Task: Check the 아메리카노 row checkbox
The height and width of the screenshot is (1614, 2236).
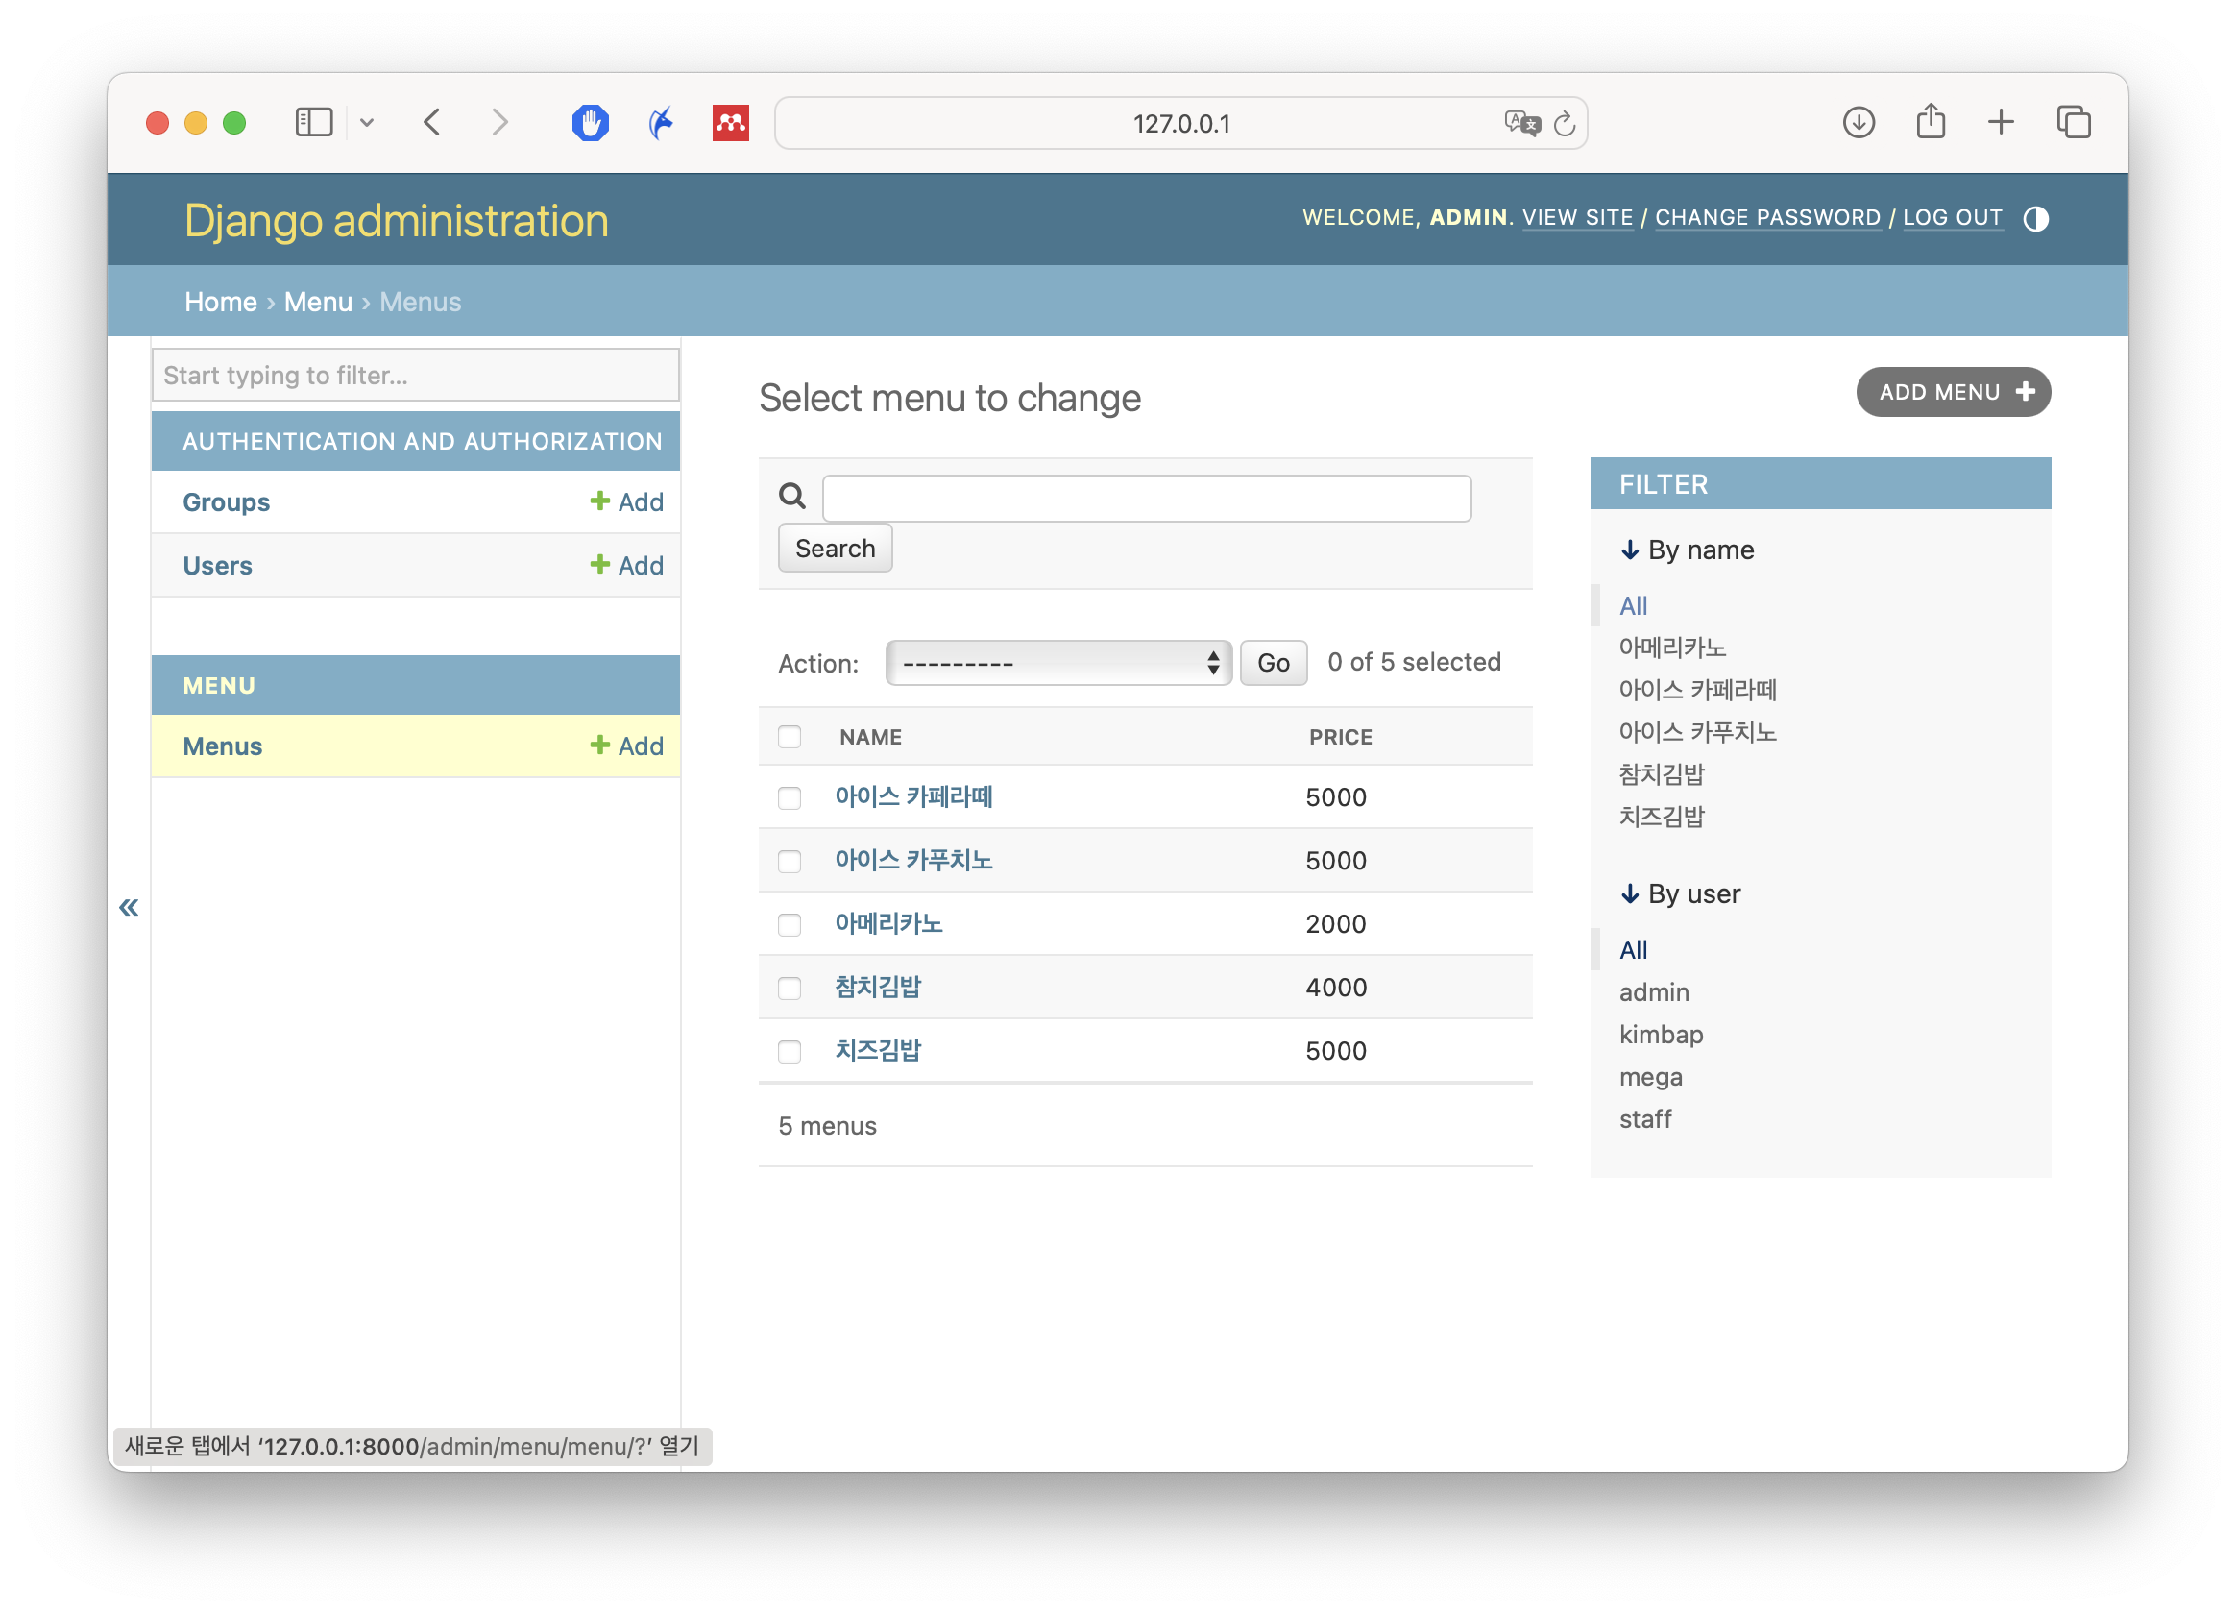Action: (x=790, y=925)
